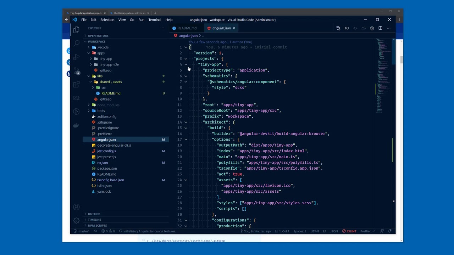The height and width of the screenshot is (255, 454).
Task: Collapse the shared \ assets folder
Action: [110, 82]
